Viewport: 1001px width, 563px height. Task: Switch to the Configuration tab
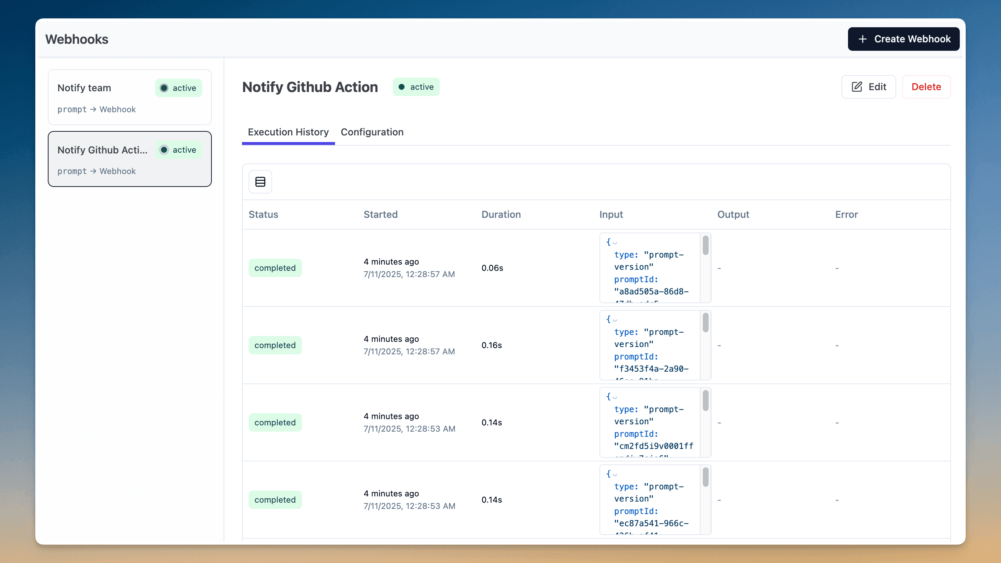(372, 132)
